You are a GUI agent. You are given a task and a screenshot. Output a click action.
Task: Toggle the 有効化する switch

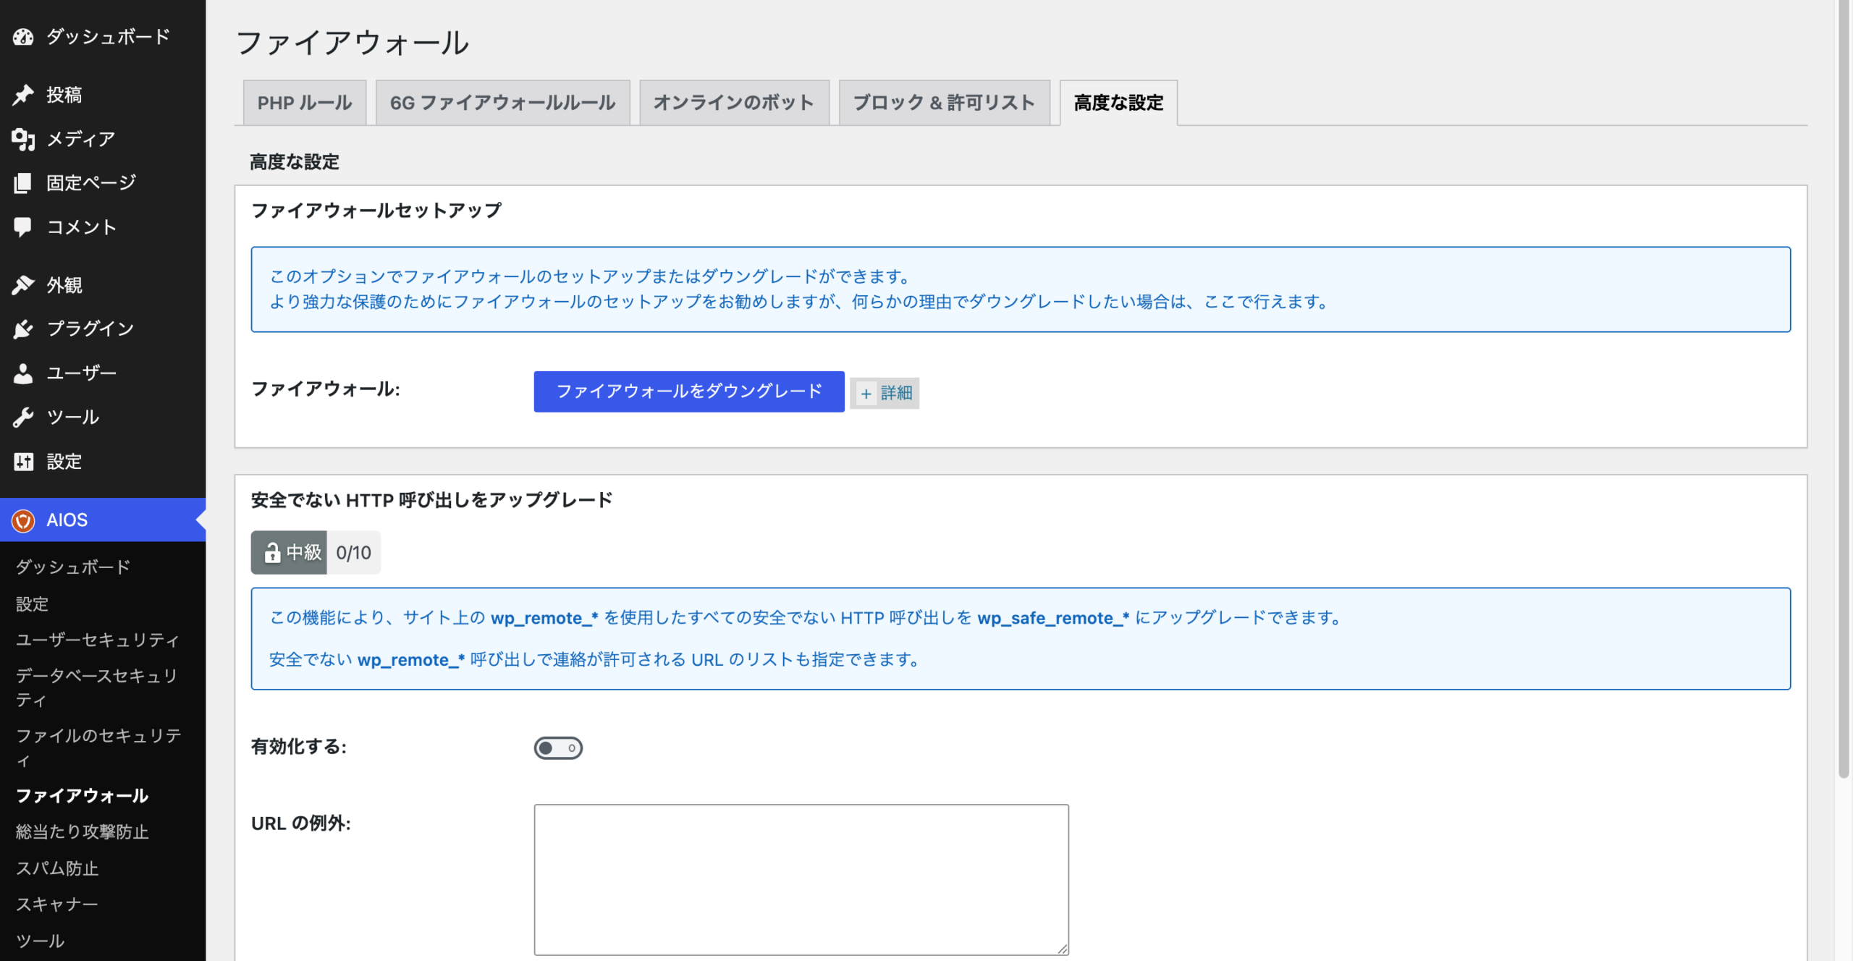558,748
